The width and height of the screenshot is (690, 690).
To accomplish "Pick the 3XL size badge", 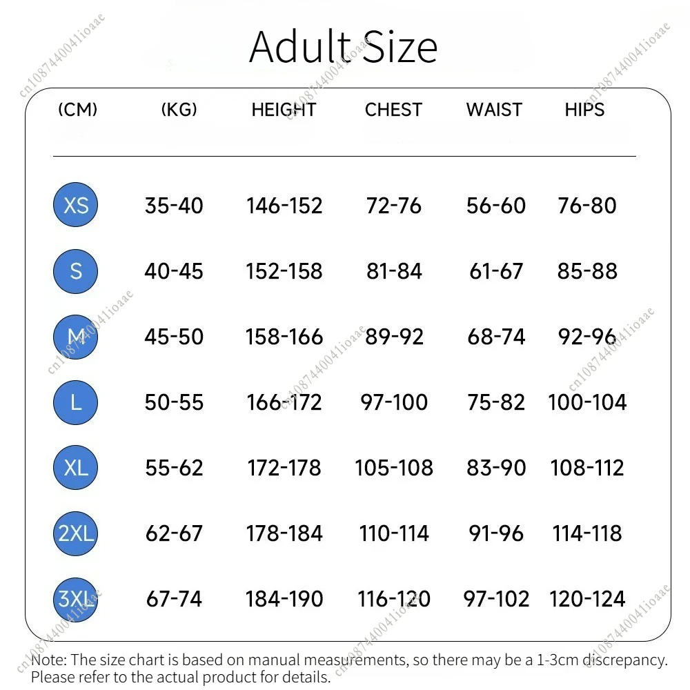I will pyautogui.click(x=76, y=599).
